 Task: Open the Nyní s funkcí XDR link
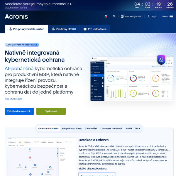pyautogui.click(x=13, y=99)
